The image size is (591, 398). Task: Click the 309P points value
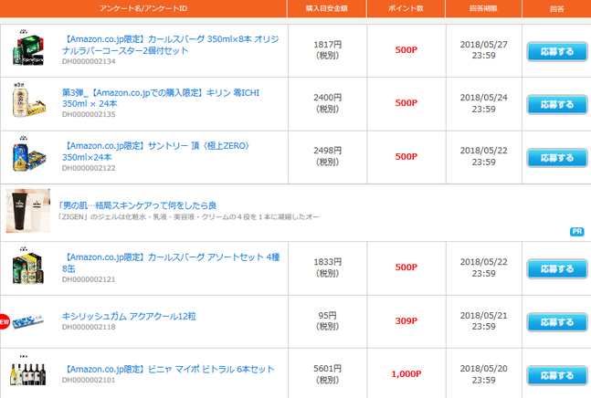click(x=406, y=321)
